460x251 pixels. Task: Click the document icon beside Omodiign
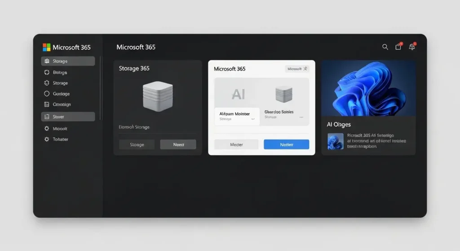pos(47,104)
